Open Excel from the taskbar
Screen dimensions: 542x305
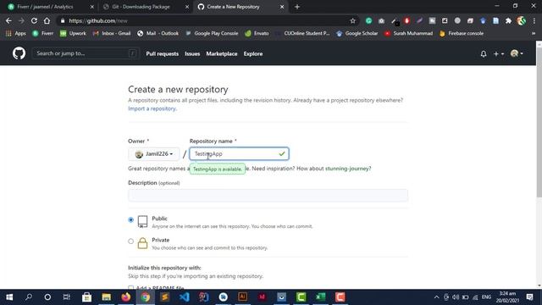tap(320, 297)
